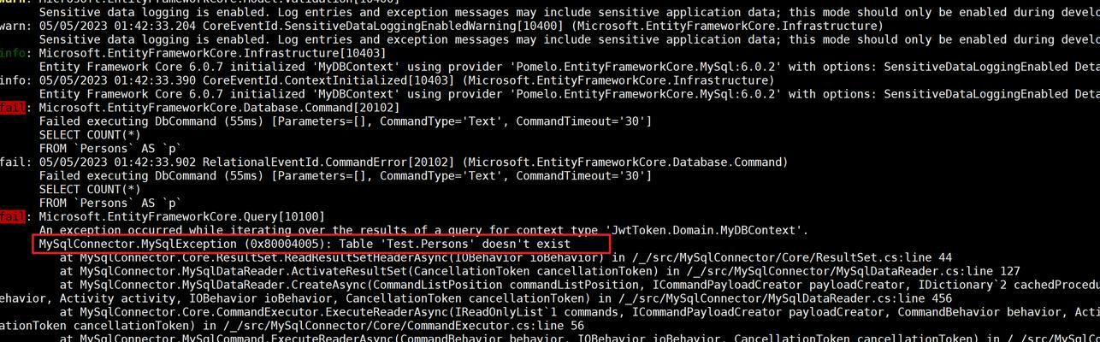This screenshot has width=1100, height=342.
Task: Click the first 'FROM `Persons` AS `p`' line
Action: (110, 149)
